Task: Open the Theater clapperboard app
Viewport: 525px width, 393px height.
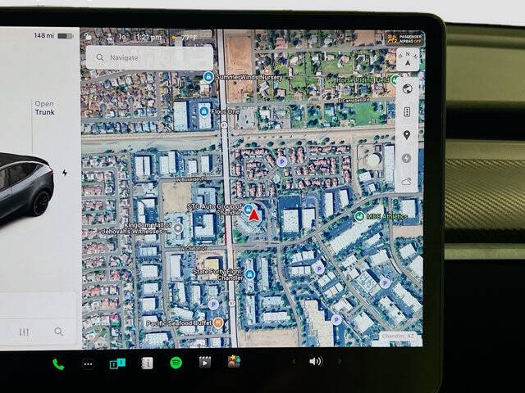Action: tap(205, 362)
